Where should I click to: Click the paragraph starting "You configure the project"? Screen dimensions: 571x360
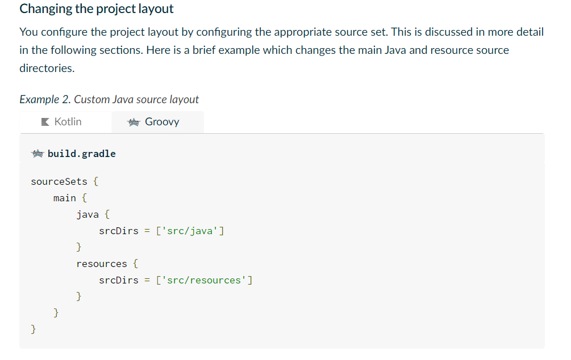coord(281,32)
